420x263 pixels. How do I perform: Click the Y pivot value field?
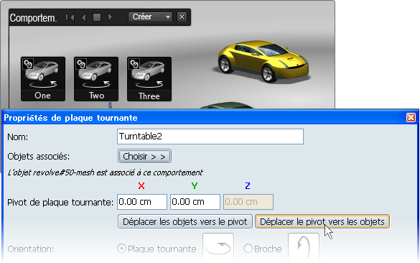pos(195,202)
